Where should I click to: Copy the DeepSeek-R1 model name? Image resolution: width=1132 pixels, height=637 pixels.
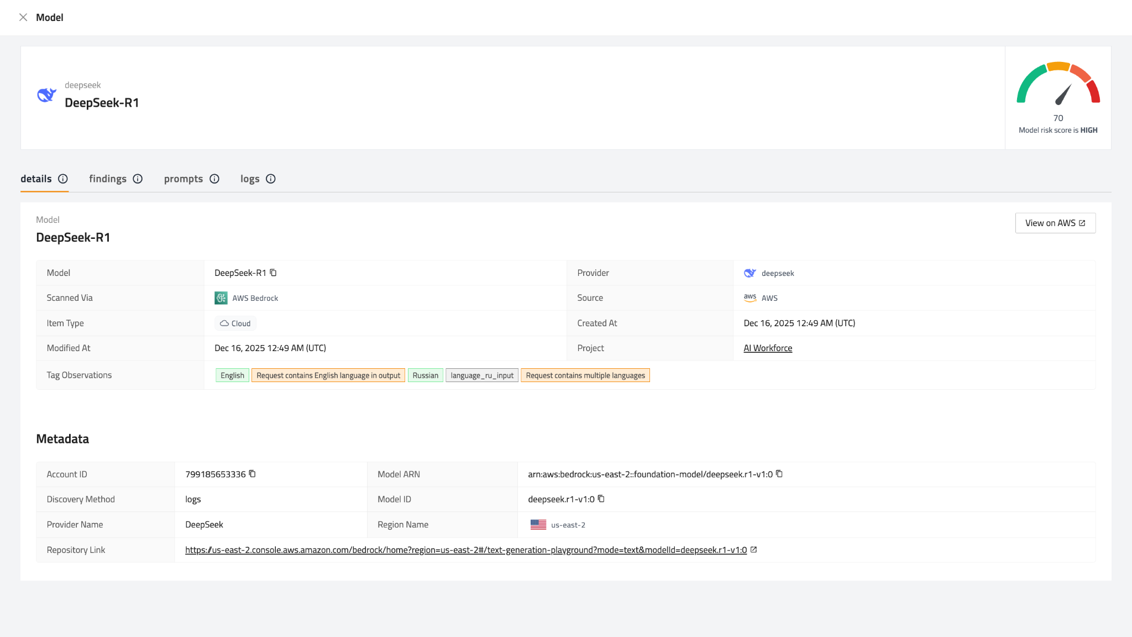pyautogui.click(x=273, y=273)
